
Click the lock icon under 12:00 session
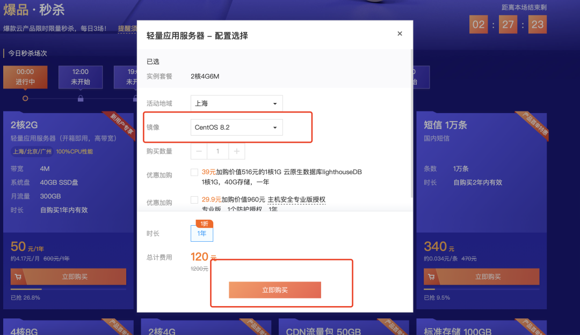[81, 99]
